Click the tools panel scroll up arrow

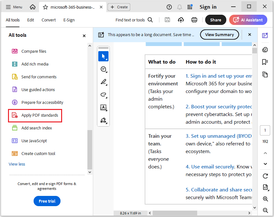pyautogui.click(x=90, y=46)
